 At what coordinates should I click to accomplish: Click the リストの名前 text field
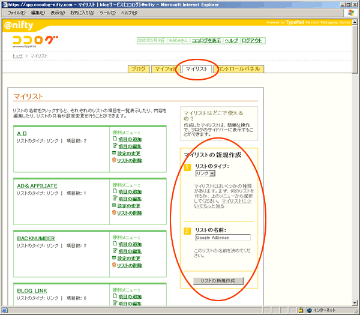tap(223, 237)
